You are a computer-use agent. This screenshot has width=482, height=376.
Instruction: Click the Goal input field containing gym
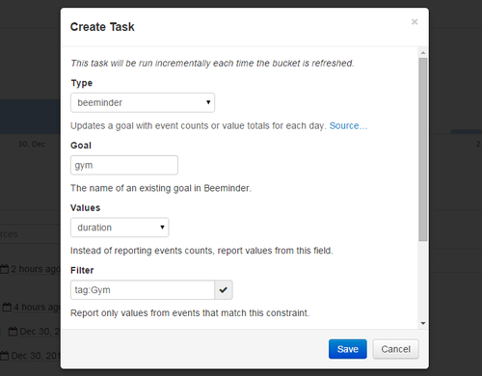point(124,165)
